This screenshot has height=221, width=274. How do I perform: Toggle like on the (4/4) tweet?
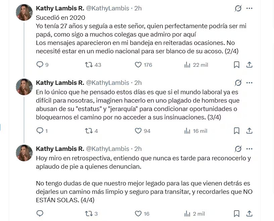click(137, 214)
